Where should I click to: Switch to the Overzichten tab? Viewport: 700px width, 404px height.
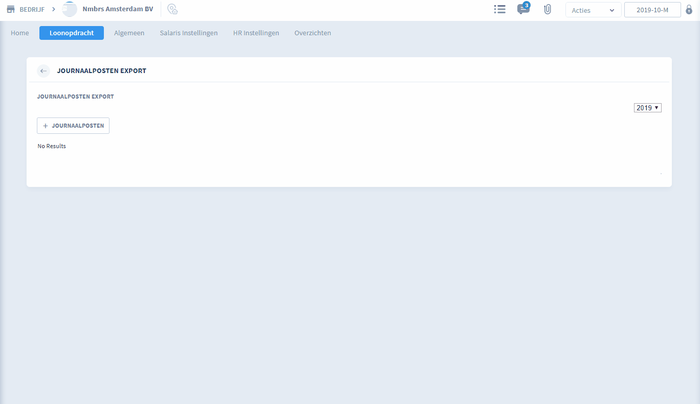[x=312, y=33]
